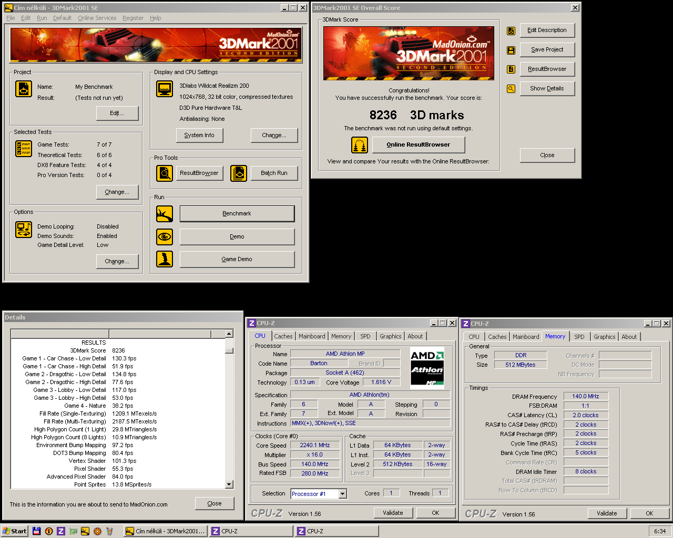Screen dimensions: 673x538
Task: Open the Default menu in 3DMark2001
Action: coord(62,18)
